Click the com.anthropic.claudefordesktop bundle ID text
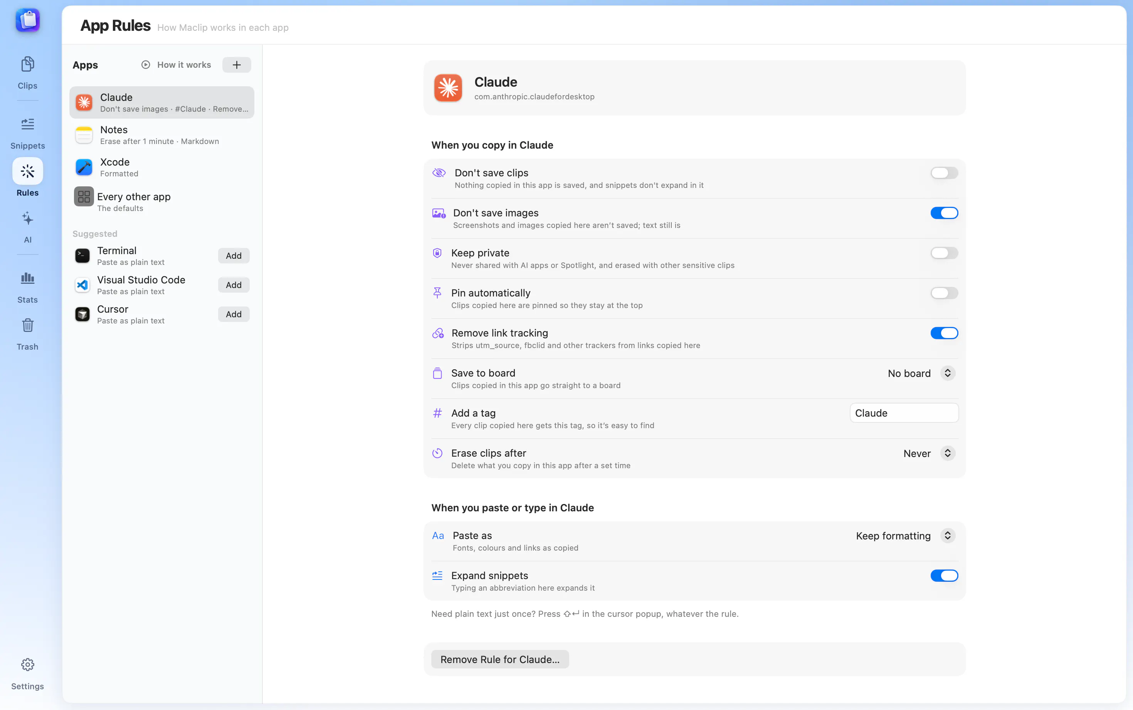The height and width of the screenshot is (710, 1133). (534, 97)
